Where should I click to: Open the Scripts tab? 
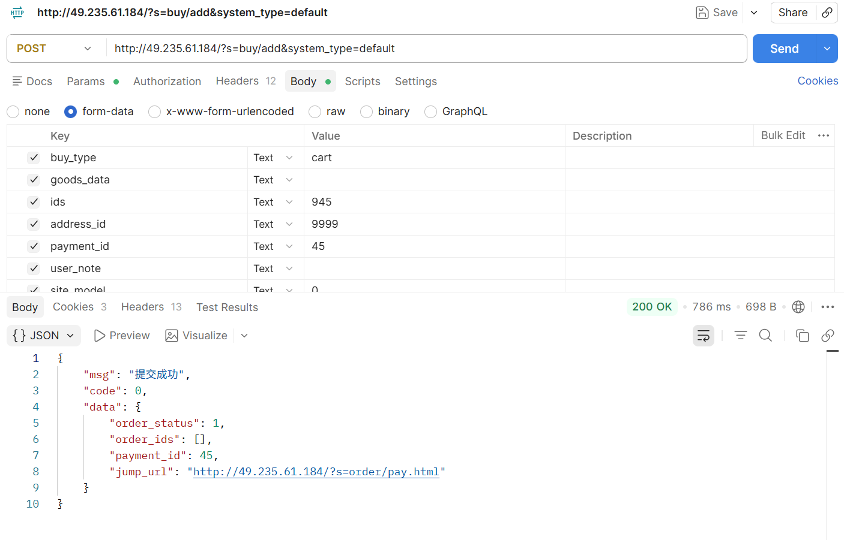(x=363, y=82)
